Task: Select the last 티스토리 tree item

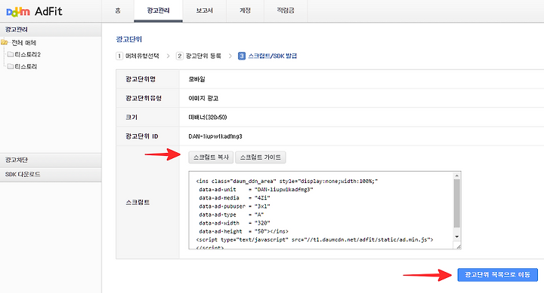Action: pyautogui.click(x=26, y=66)
